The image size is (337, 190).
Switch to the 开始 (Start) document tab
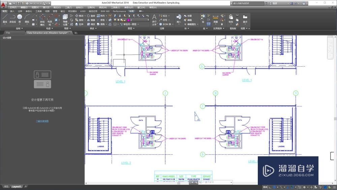(x=8, y=33)
